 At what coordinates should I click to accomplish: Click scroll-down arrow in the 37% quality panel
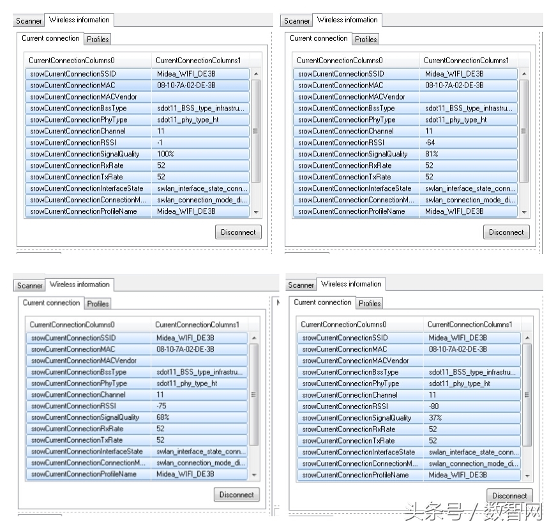tap(527, 476)
